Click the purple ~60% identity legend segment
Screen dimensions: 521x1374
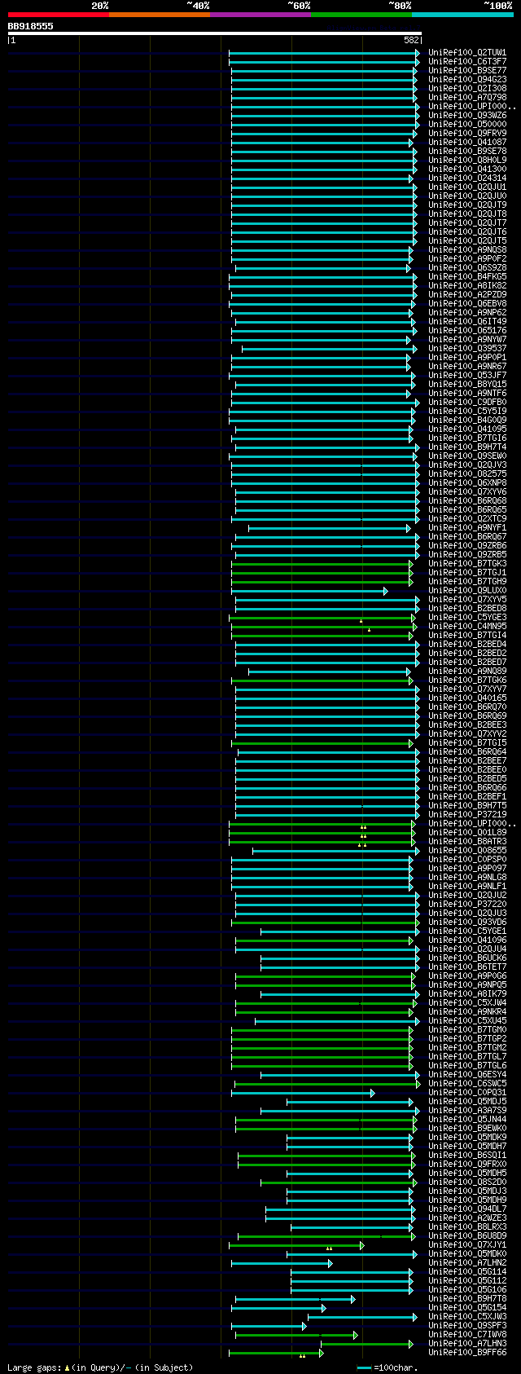[x=260, y=15]
